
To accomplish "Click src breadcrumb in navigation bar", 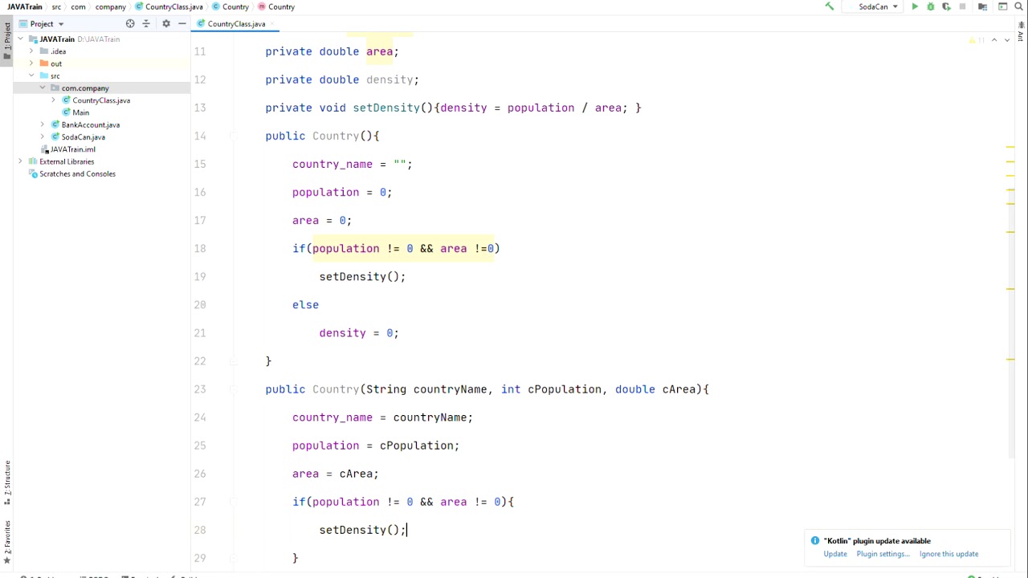I will pos(56,6).
